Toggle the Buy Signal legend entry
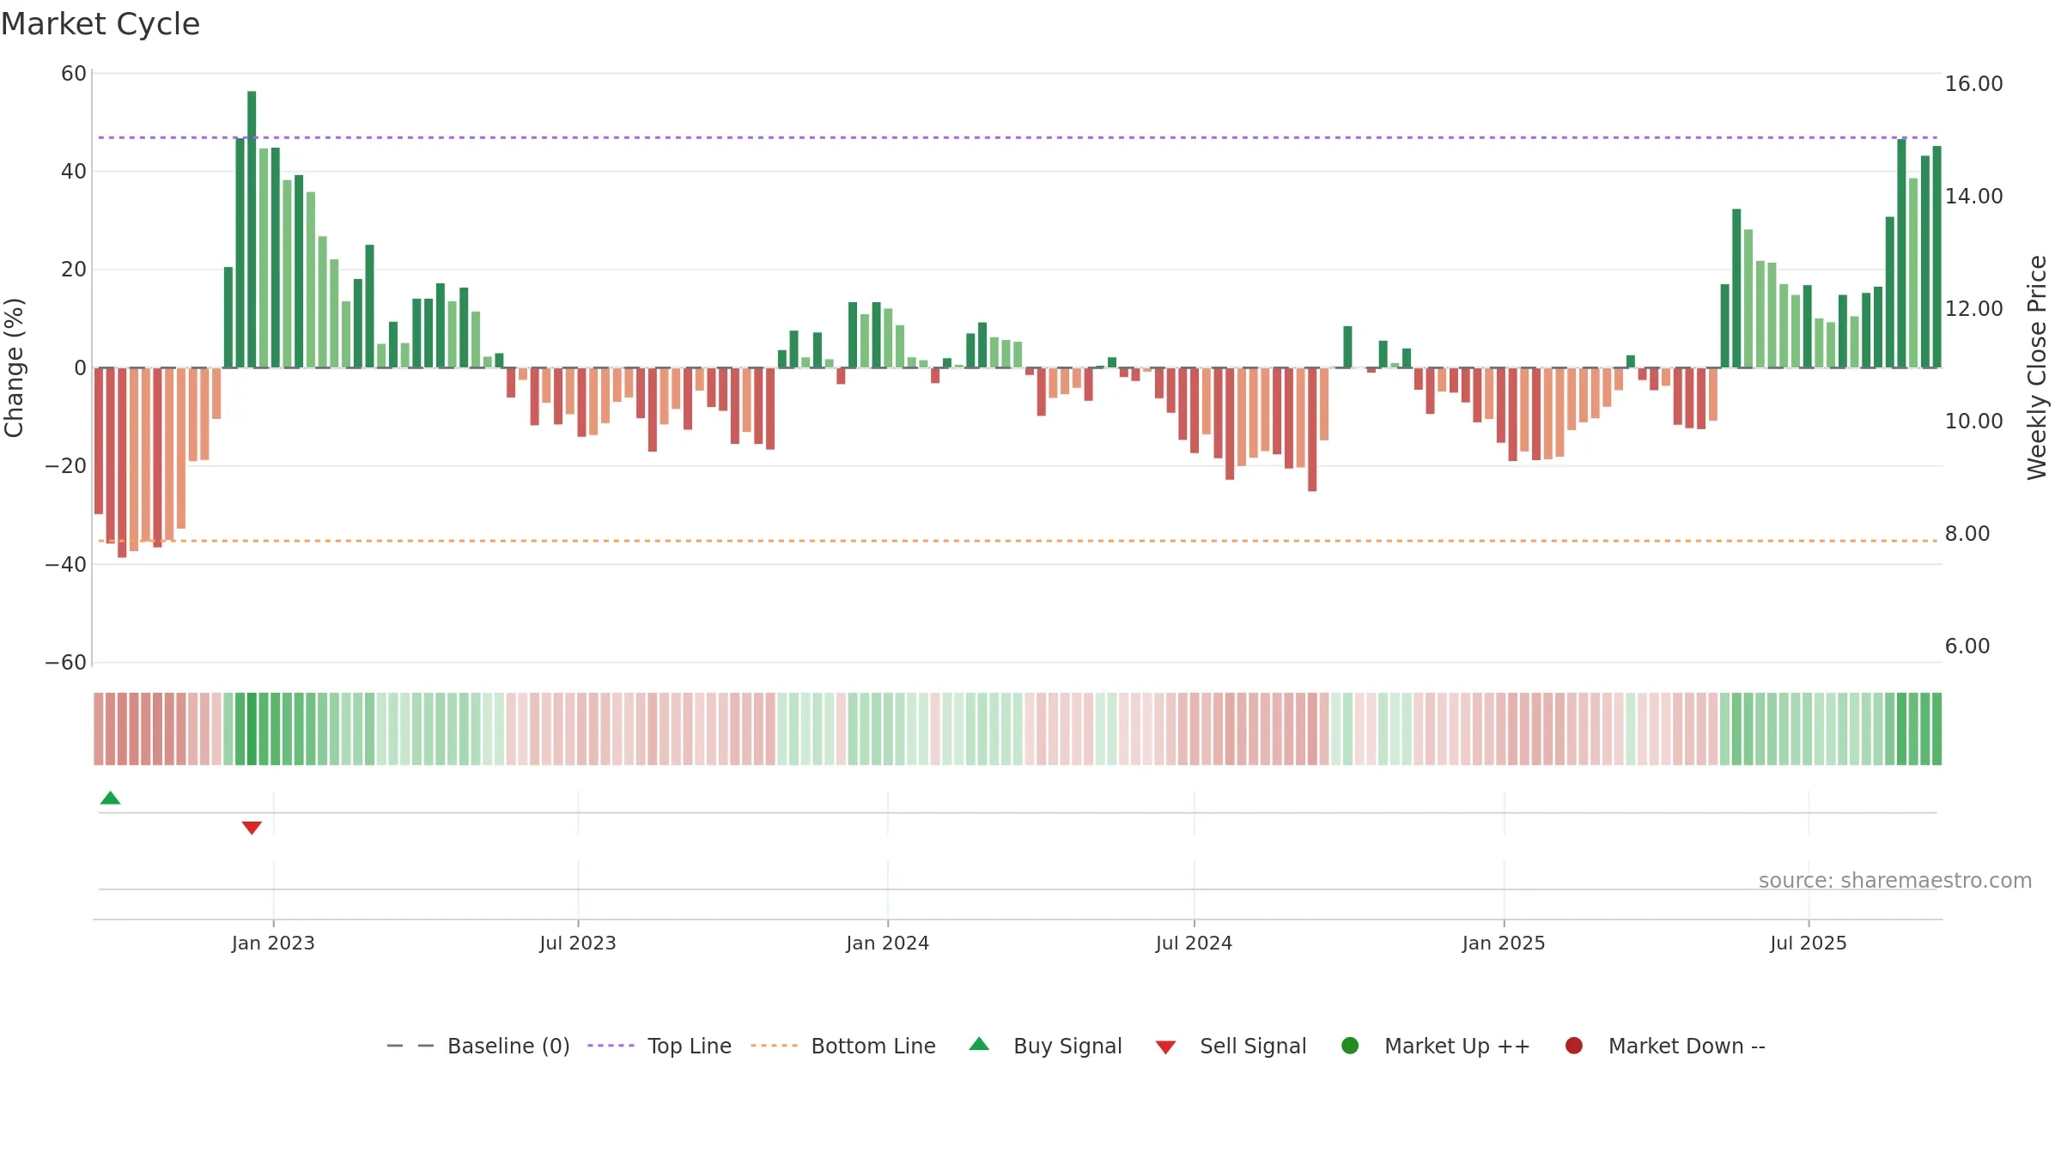This screenshot has height=1159, width=2061. tap(1046, 1046)
